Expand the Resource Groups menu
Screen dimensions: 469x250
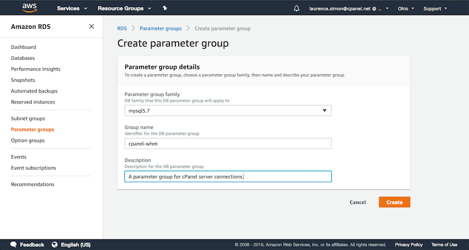124,9
